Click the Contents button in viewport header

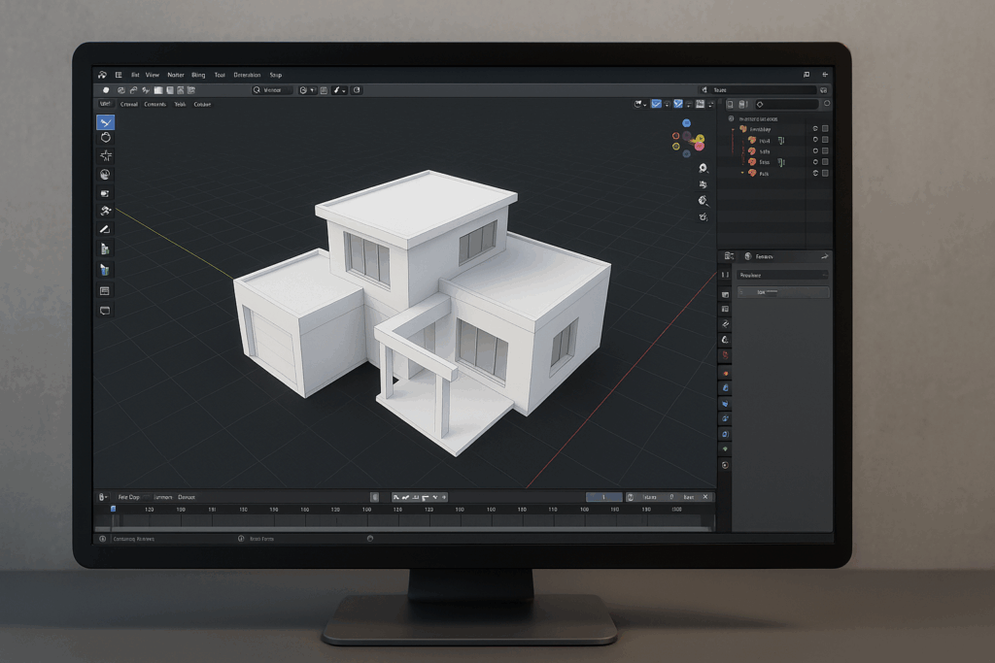pos(154,104)
